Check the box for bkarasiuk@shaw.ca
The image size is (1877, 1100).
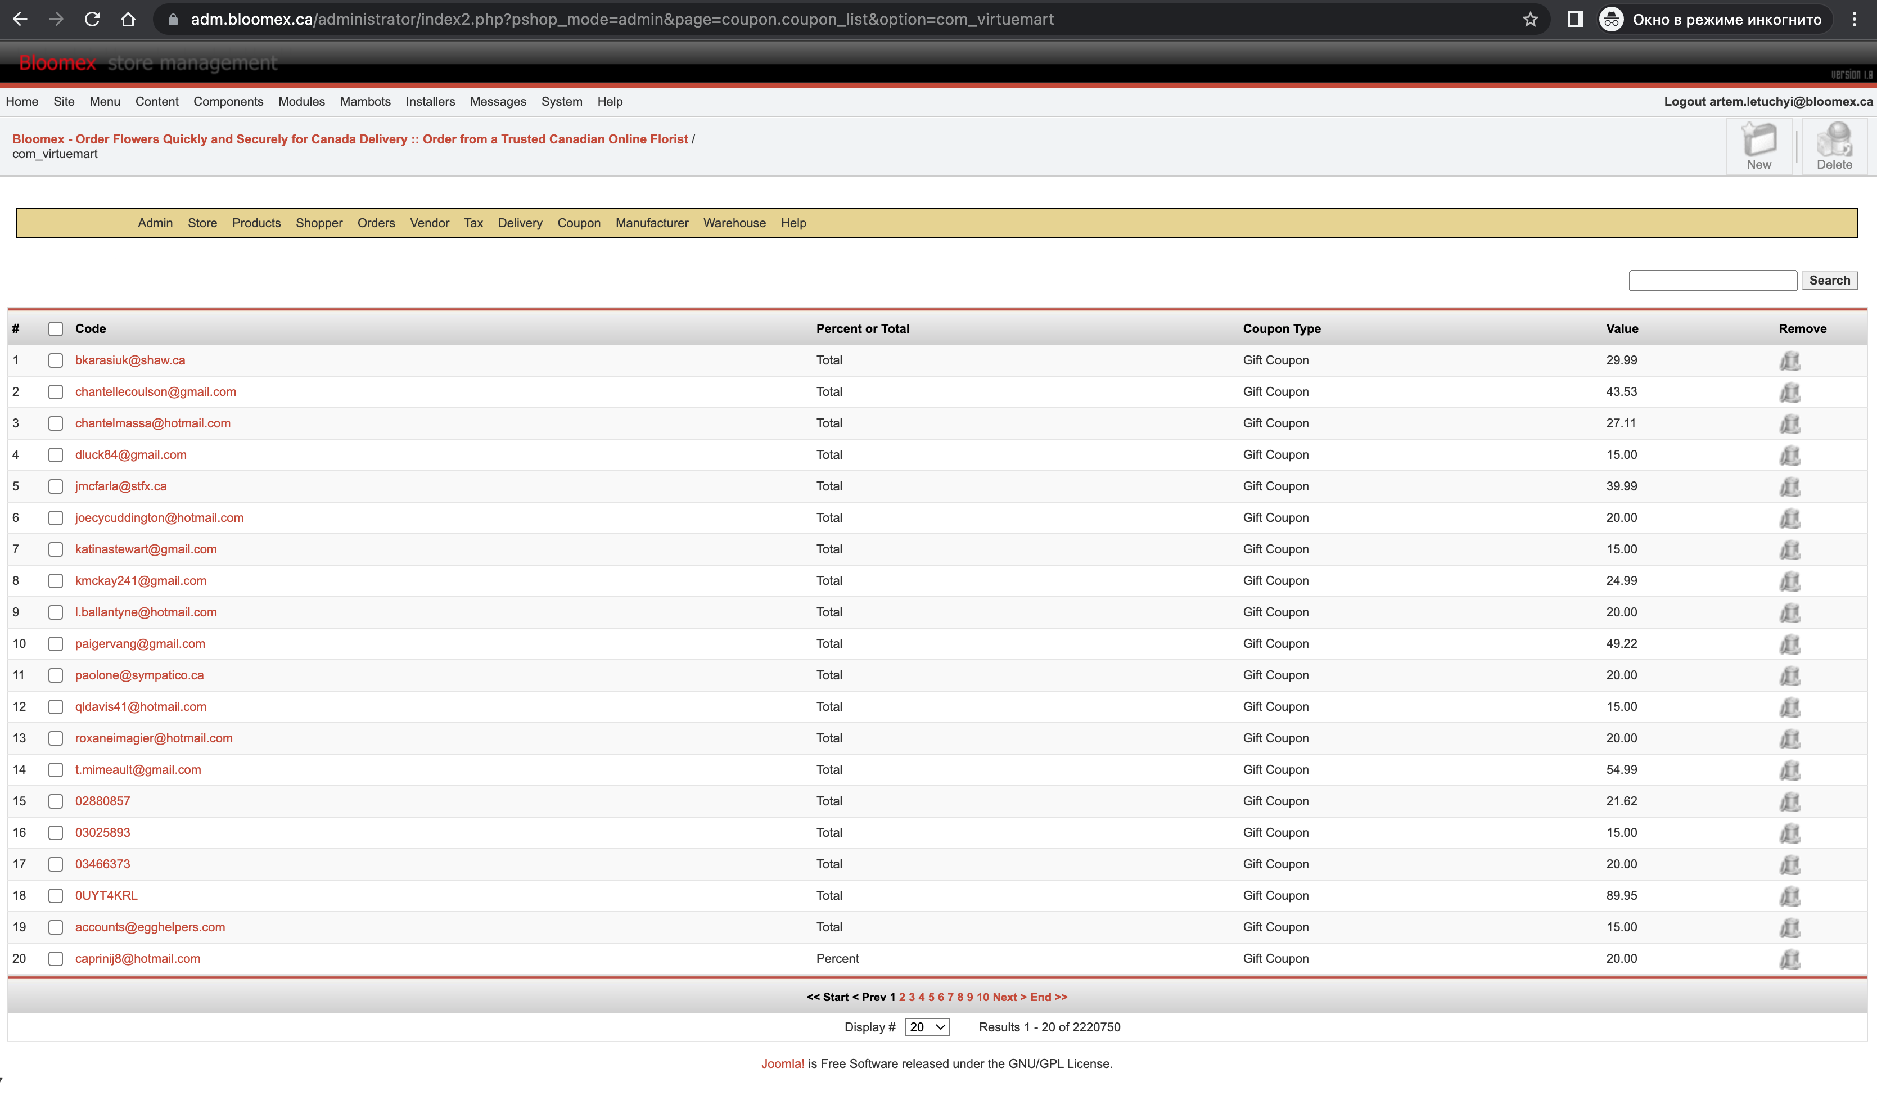(56, 360)
